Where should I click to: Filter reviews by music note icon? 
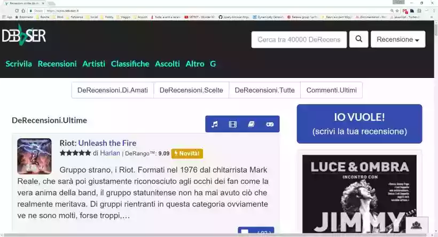(215, 124)
